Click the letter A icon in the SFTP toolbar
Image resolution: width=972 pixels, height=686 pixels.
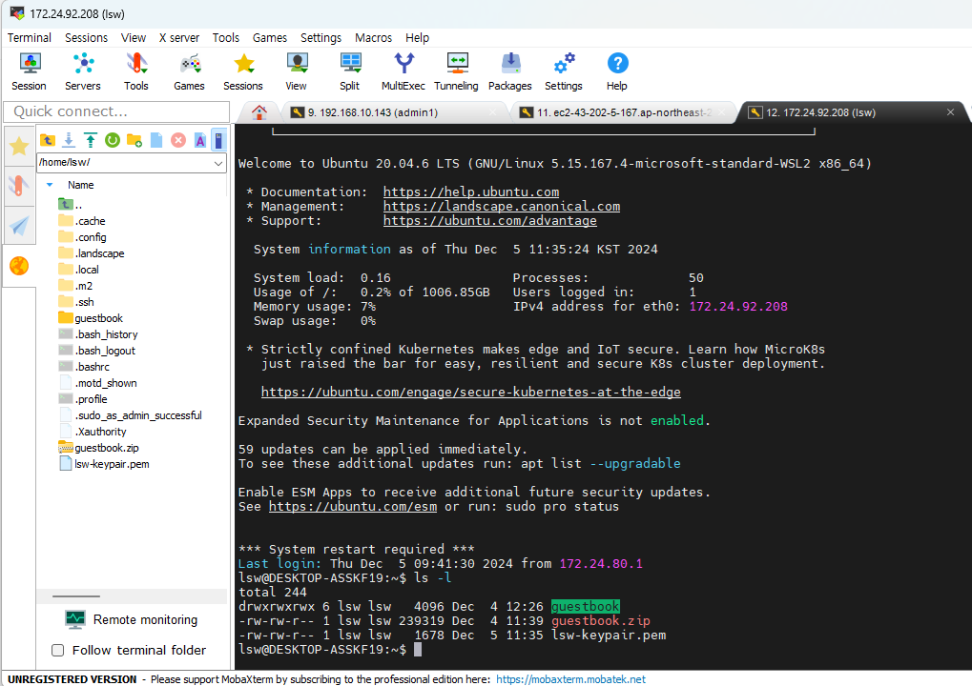[200, 141]
